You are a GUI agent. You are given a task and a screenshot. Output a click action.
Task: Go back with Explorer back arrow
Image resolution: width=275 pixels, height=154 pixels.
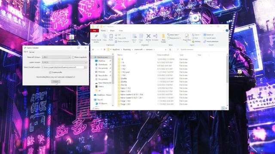pos(93,50)
